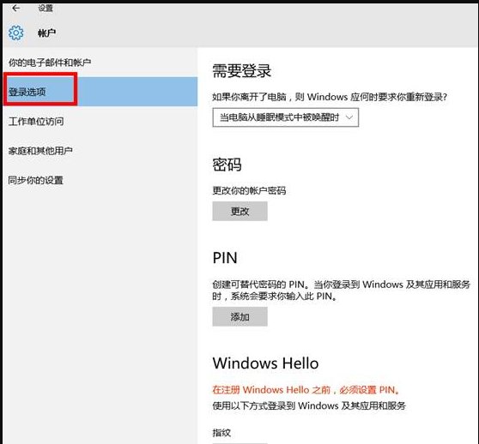Click 使用以下方式登录到 Windows 及其应用和服务 text
479x444 pixels.
(x=309, y=405)
